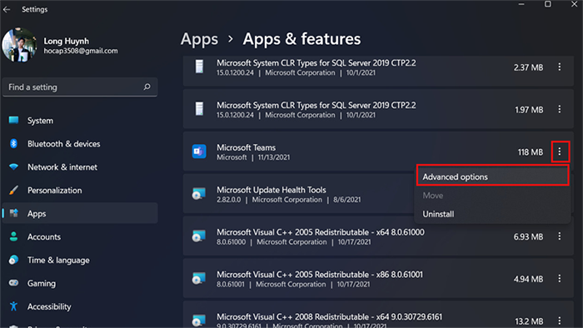Open more options for the 2.37 MB CLR Types entry
The height and width of the screenshot is (328, 583).
pos(560,67)
